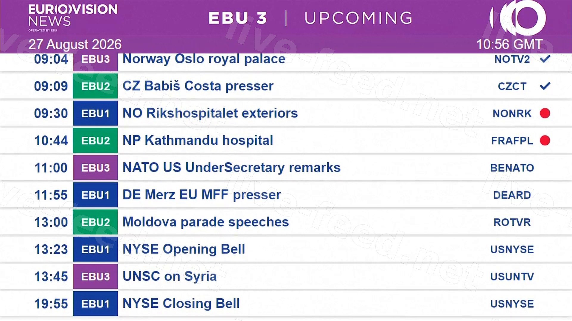Click the red live dot beside FRAFPL
The image size is (572, 321).
[545, 140]
